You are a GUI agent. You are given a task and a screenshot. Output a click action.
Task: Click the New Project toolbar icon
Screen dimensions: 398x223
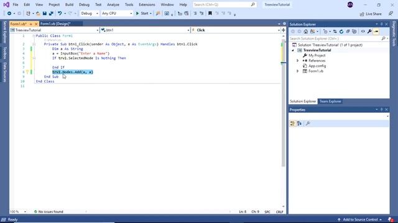pos(28,14)
